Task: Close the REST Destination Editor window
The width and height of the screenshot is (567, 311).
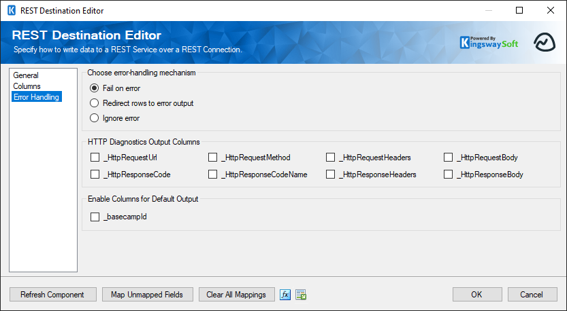Action: [x=551, y=10]
